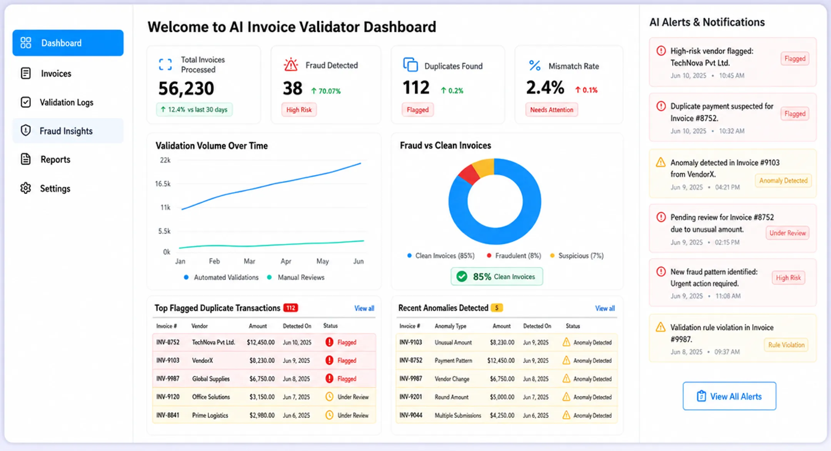
Task: Click High Risk tag on Fraud Detected card
Action: pos(299,110)
